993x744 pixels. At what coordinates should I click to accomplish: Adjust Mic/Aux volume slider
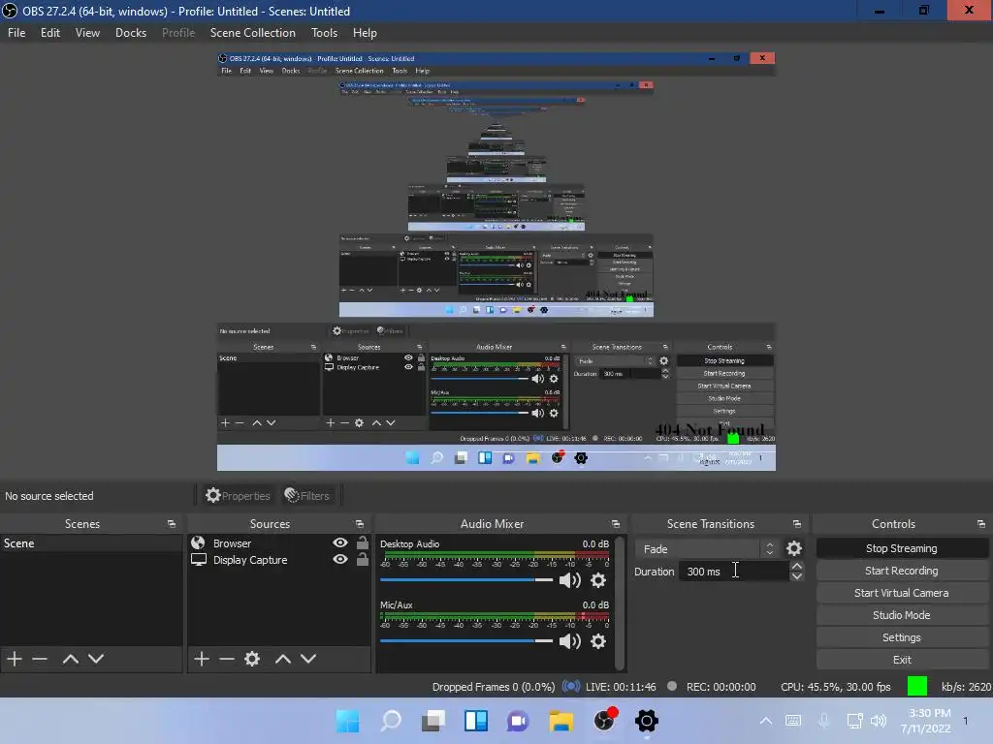tap(466, 641)
